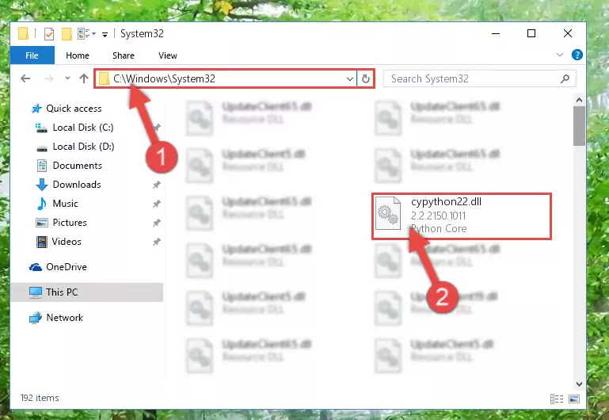Click the cypython22.dll file name
The height and width of the screenshot is (420, 609).
446,202
